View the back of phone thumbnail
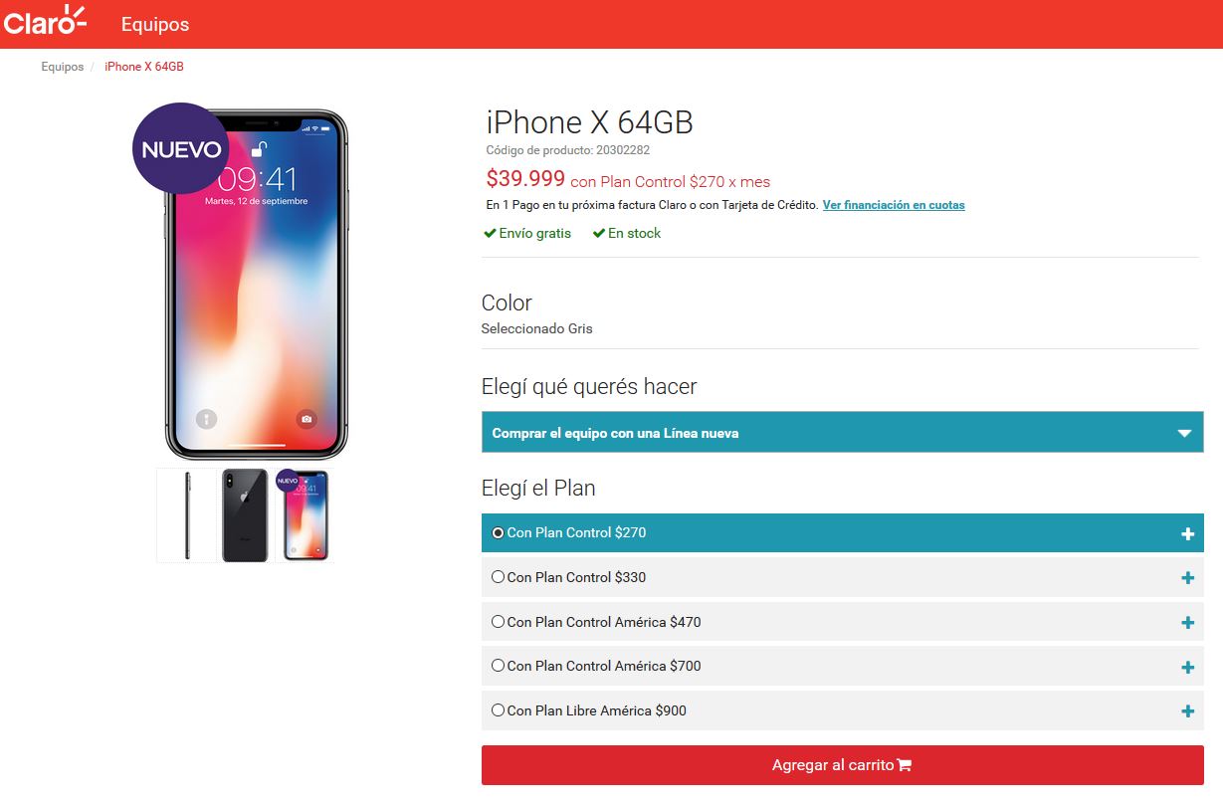 pyautogui.click(x=245, y=515)
